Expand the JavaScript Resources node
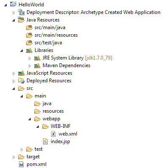This screenshot has width=163, height=168. [14, 73]
